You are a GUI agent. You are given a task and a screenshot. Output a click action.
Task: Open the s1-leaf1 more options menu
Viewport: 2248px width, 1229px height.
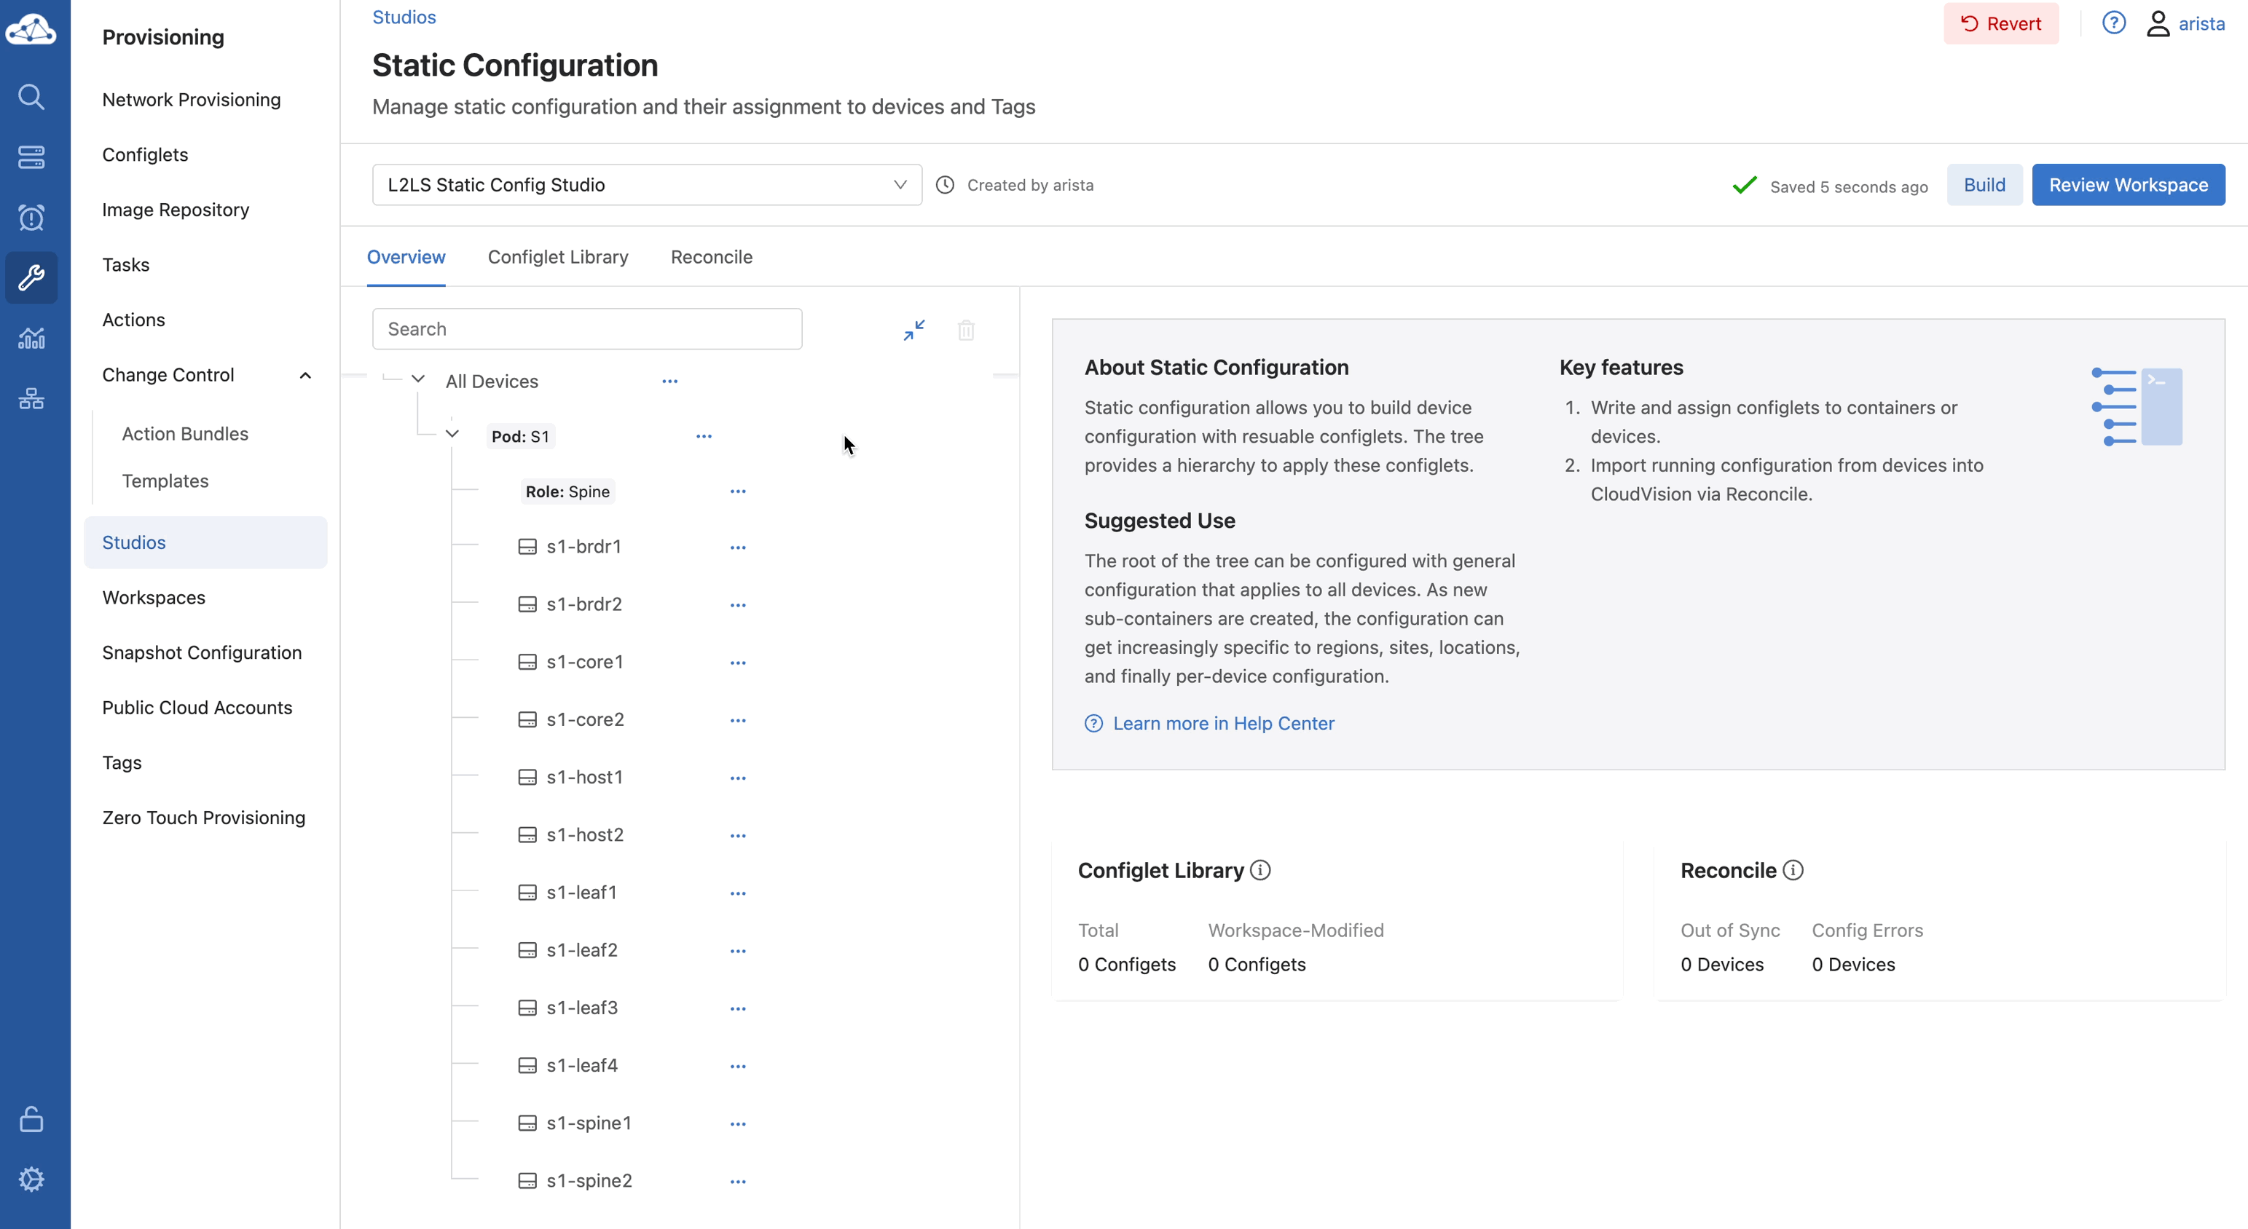737,893
